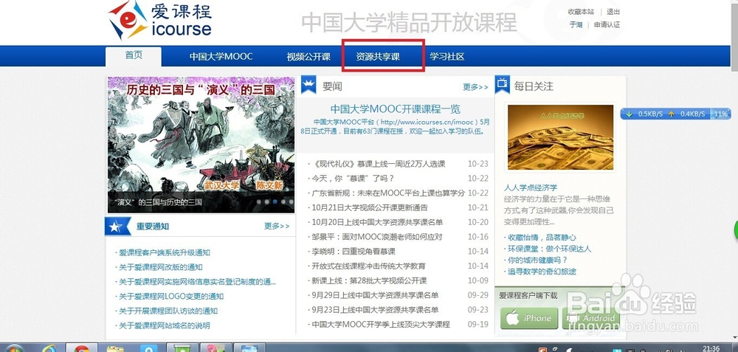Open 广东省新规 MOOC平台上课也算学分 news

[388, 193]
